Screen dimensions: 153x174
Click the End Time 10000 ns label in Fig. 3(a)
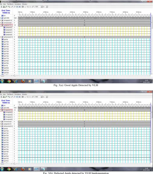pyautogui.click(x=6, y=12)
